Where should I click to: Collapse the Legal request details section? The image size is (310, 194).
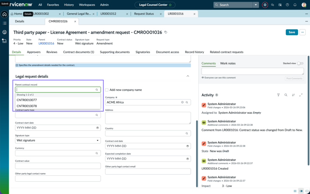[x=188, y=76]
